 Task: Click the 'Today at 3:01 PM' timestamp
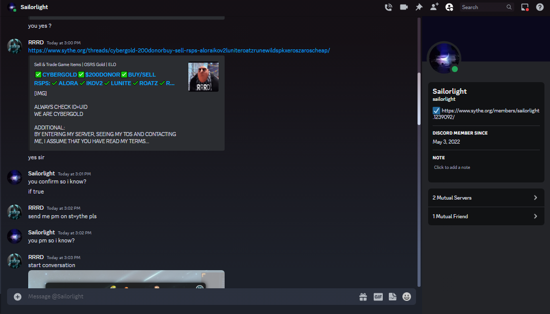(x=75, y=174)
